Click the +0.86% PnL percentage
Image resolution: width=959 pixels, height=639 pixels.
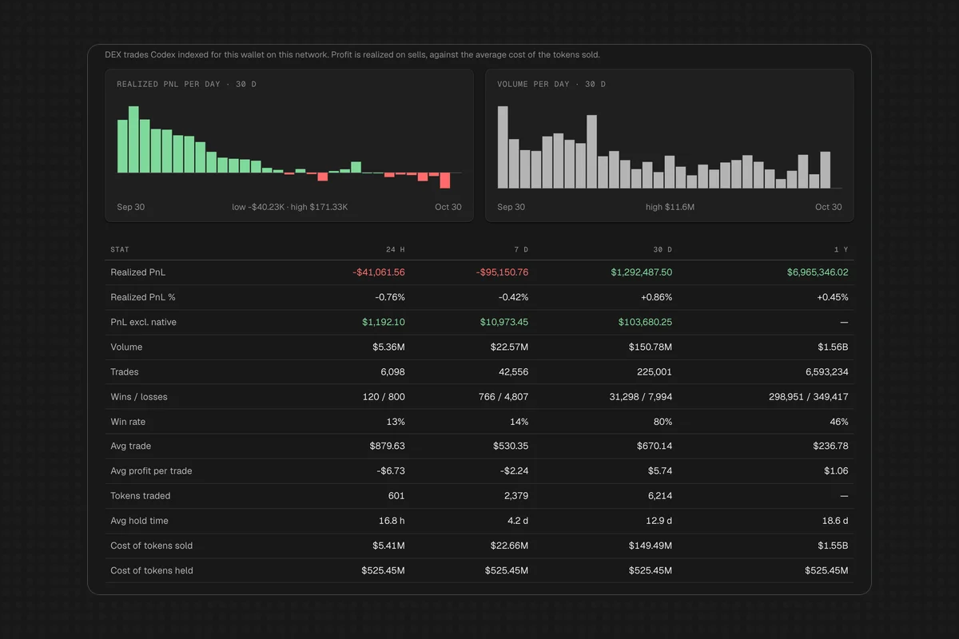click(x=657, y=297)
